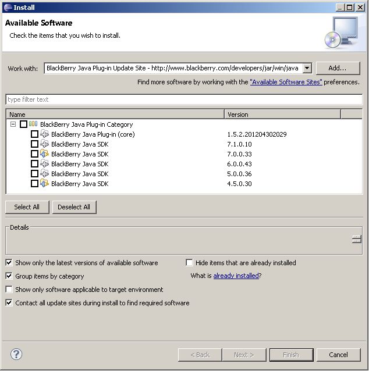Click the Details section expand handle
The image size is (369, 371).
coord(356,239)
